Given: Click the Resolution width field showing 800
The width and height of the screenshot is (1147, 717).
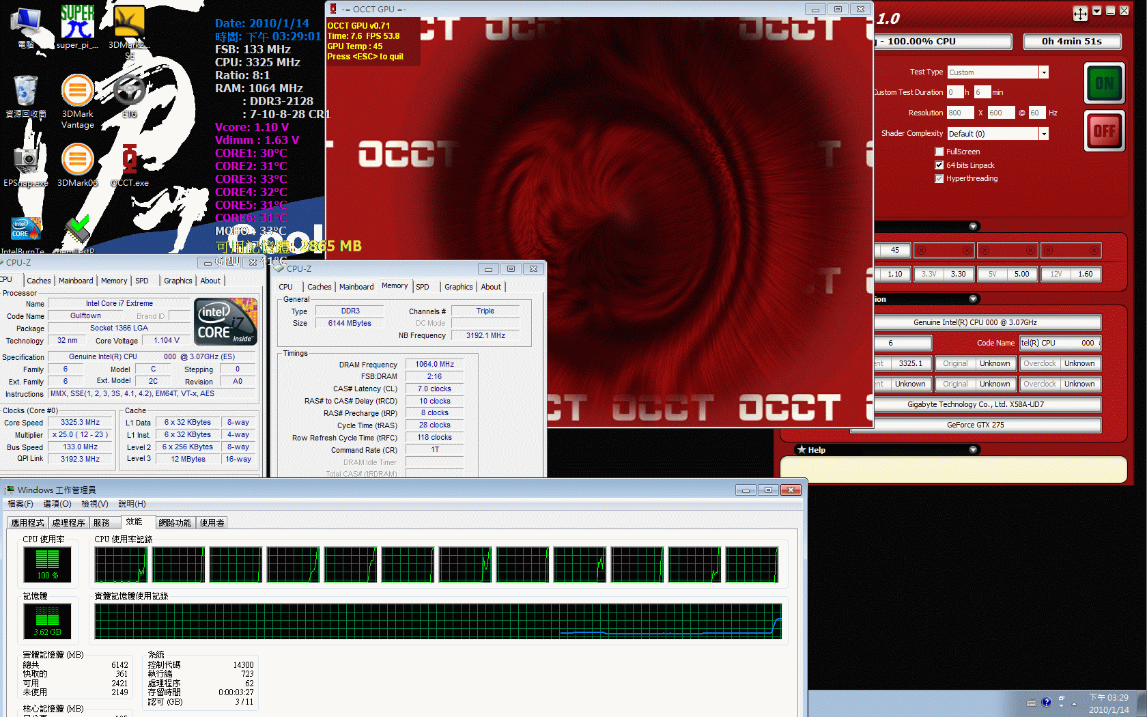Looking at the screenshot, I should click(961, 113).
